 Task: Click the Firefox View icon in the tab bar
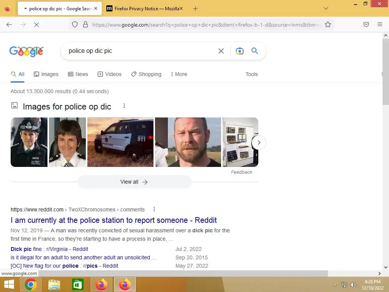coord(8,9)
